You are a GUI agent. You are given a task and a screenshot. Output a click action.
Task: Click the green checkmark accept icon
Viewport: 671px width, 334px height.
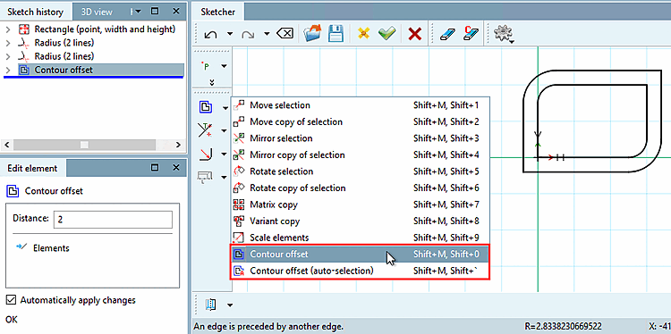386,33
